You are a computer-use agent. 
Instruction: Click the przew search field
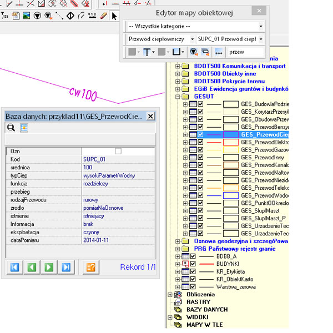click(x=245, y=52)
